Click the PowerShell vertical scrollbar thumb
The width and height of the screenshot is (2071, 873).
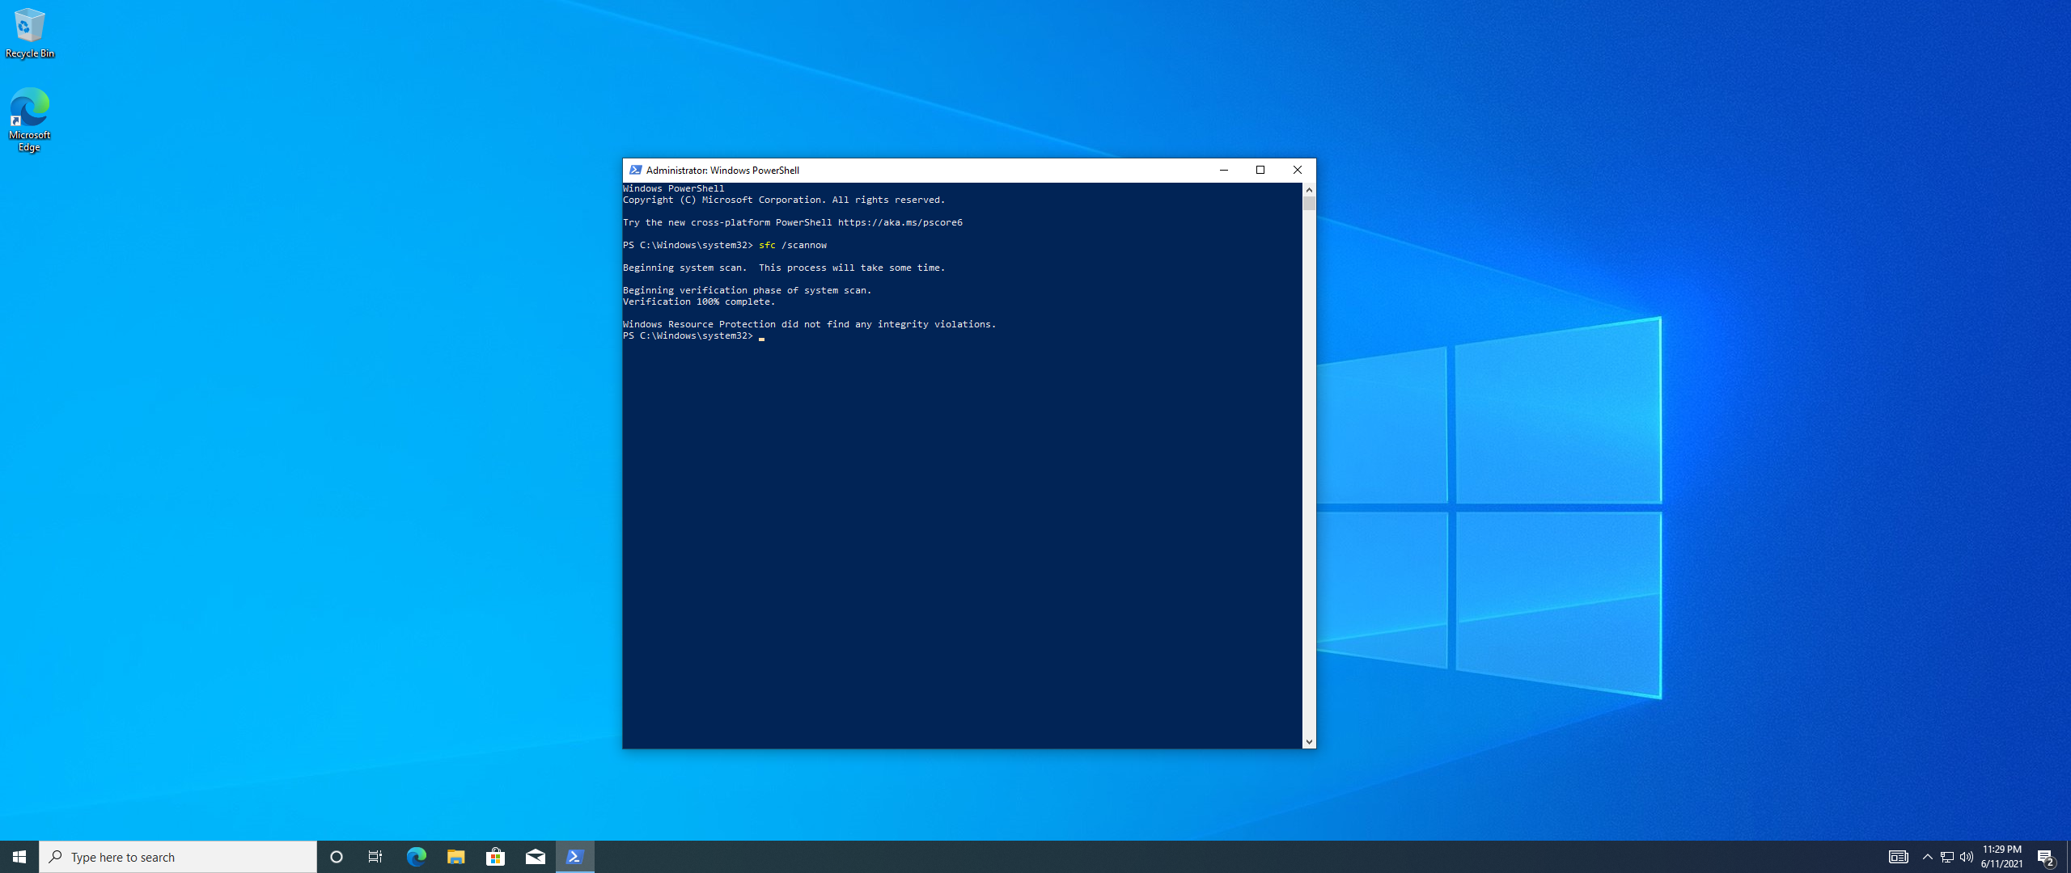(x=1309, y=203)
